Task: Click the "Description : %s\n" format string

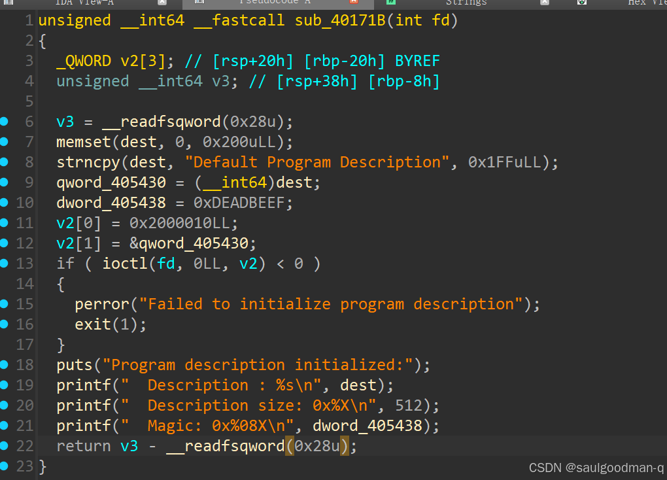Action: tap(221, 385)
